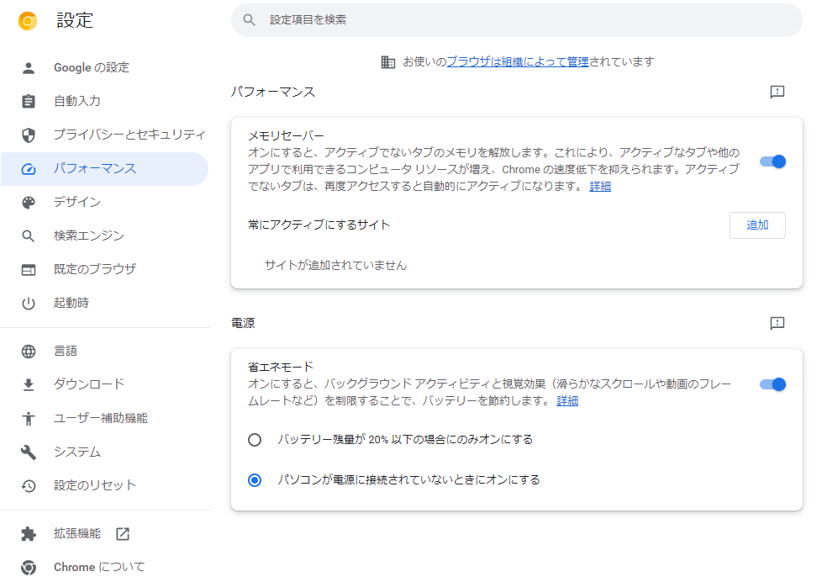Click the download arrow icon for ダウンロード
827x582 pixels.
[29, 384]
